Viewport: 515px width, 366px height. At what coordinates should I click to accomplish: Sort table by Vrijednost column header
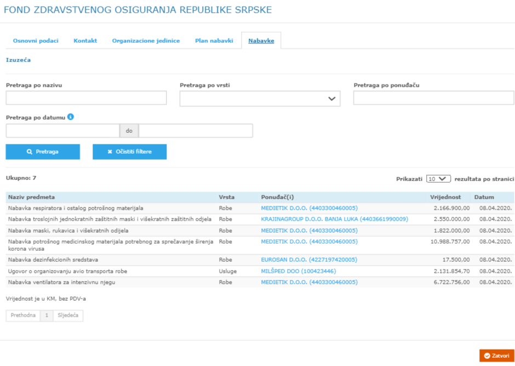(x=445, y=197)
